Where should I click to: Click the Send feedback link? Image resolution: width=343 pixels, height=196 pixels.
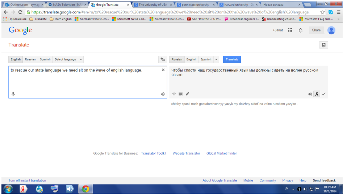tap(324, 180)
